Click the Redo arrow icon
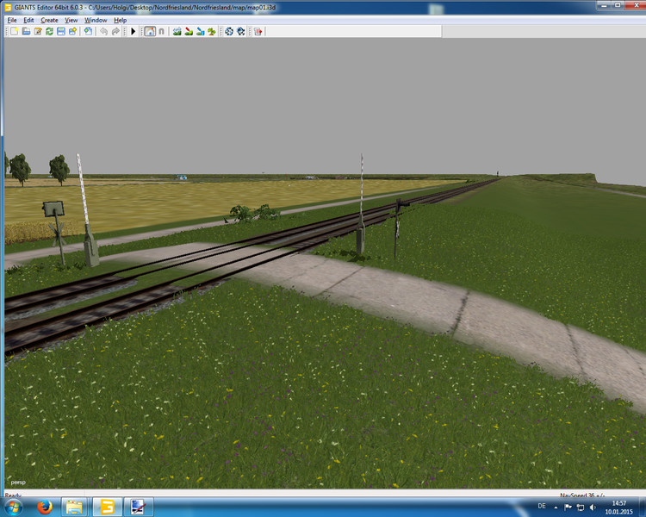The height and width of the screenshot is (517, 646). click(115, 31)
